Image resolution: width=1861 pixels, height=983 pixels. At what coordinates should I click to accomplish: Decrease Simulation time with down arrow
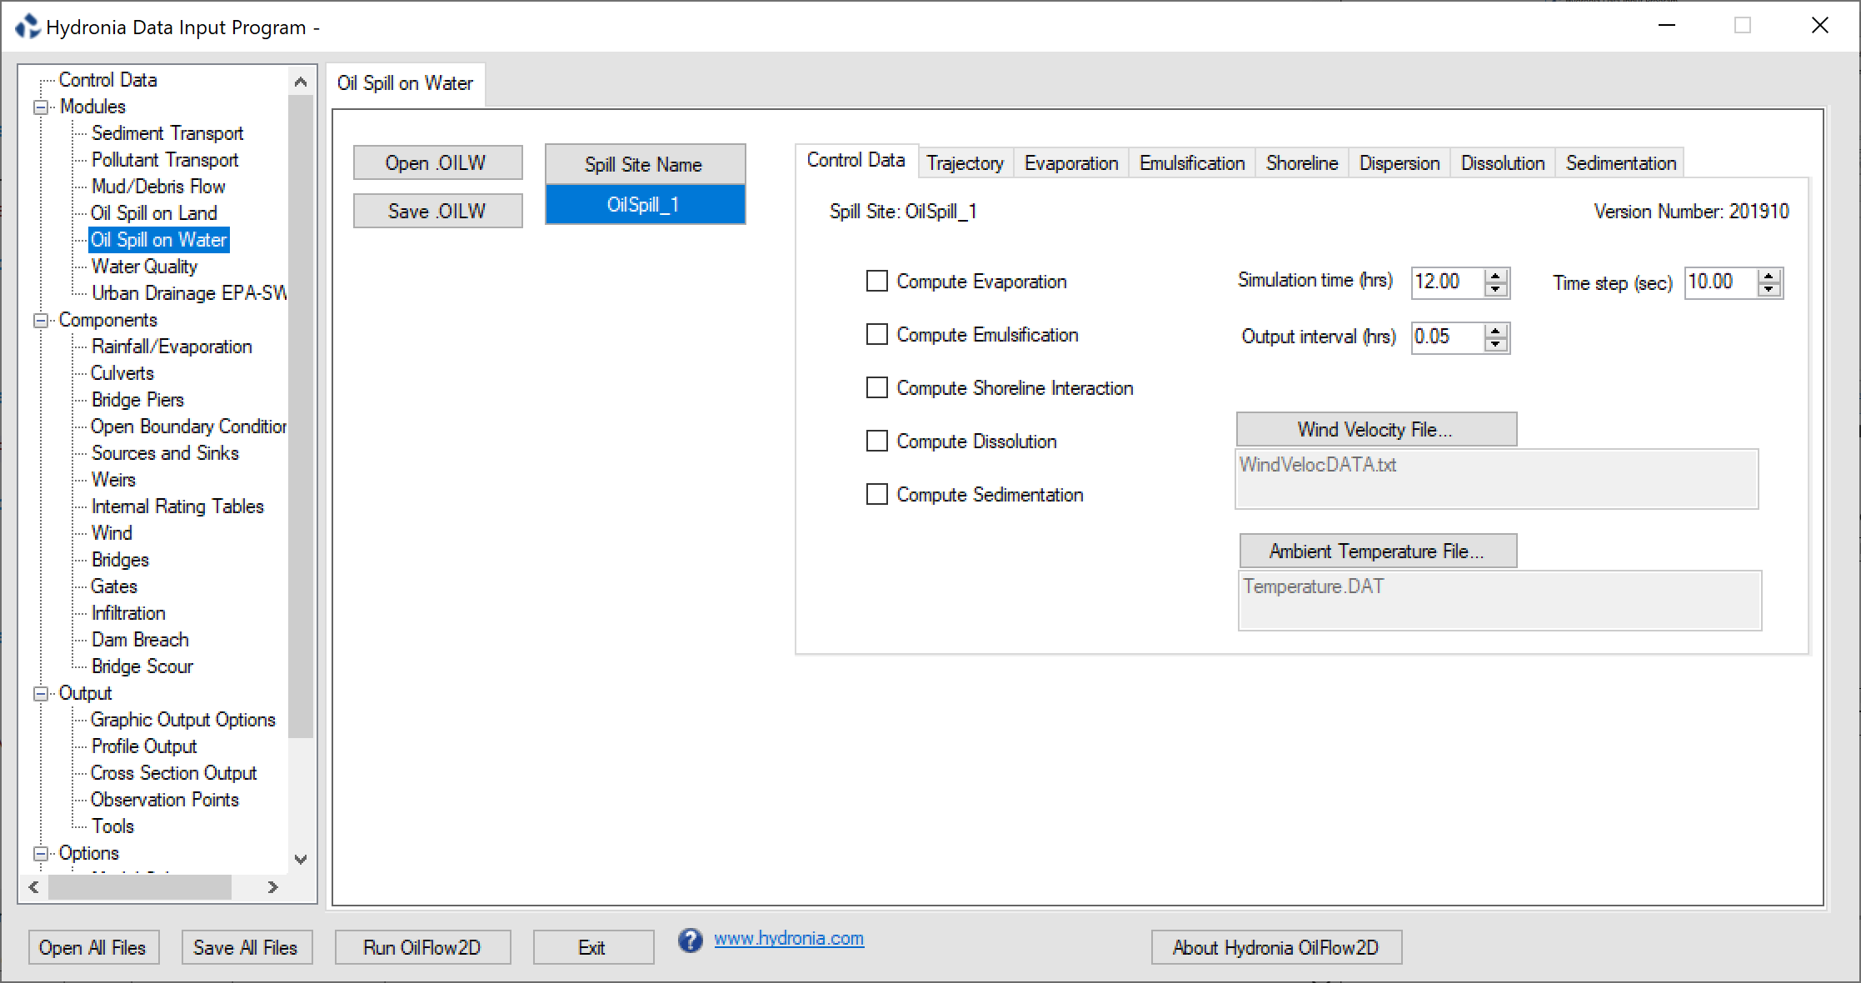1496,290
